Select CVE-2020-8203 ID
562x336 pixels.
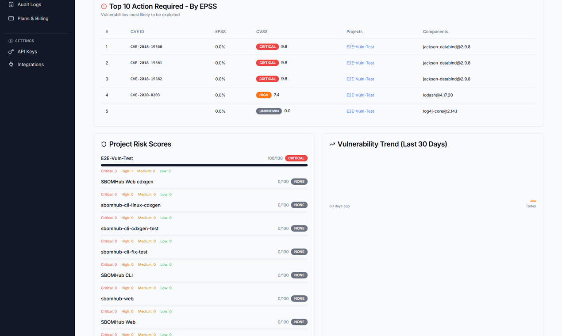(144, 95)
